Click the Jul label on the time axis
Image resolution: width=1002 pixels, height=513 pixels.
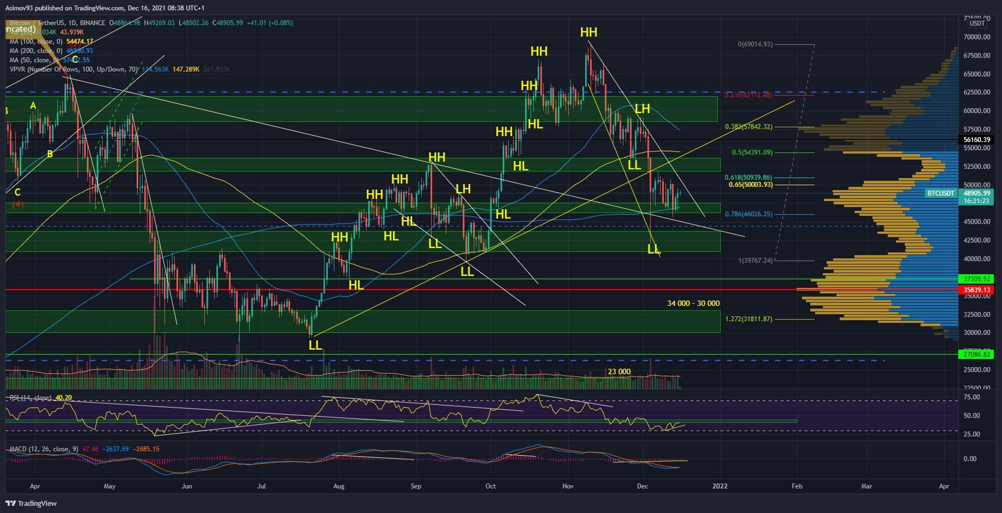[x=262, y=486]
